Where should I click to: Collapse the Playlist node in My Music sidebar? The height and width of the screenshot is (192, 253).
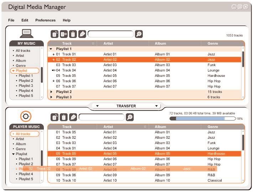pos(14,71)
